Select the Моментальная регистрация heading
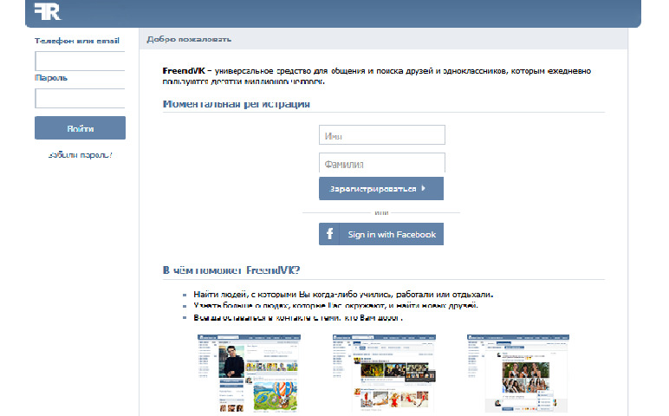 tap(237, 104)
